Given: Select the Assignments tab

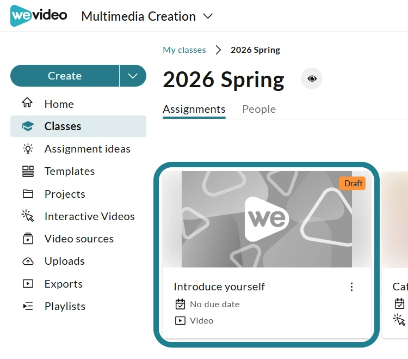Looking at the screenshot, I should [194, 109].
